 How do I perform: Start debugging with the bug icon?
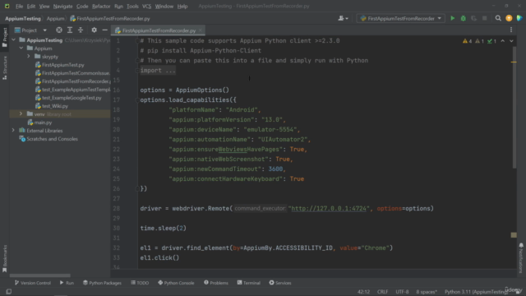point(463,18)
